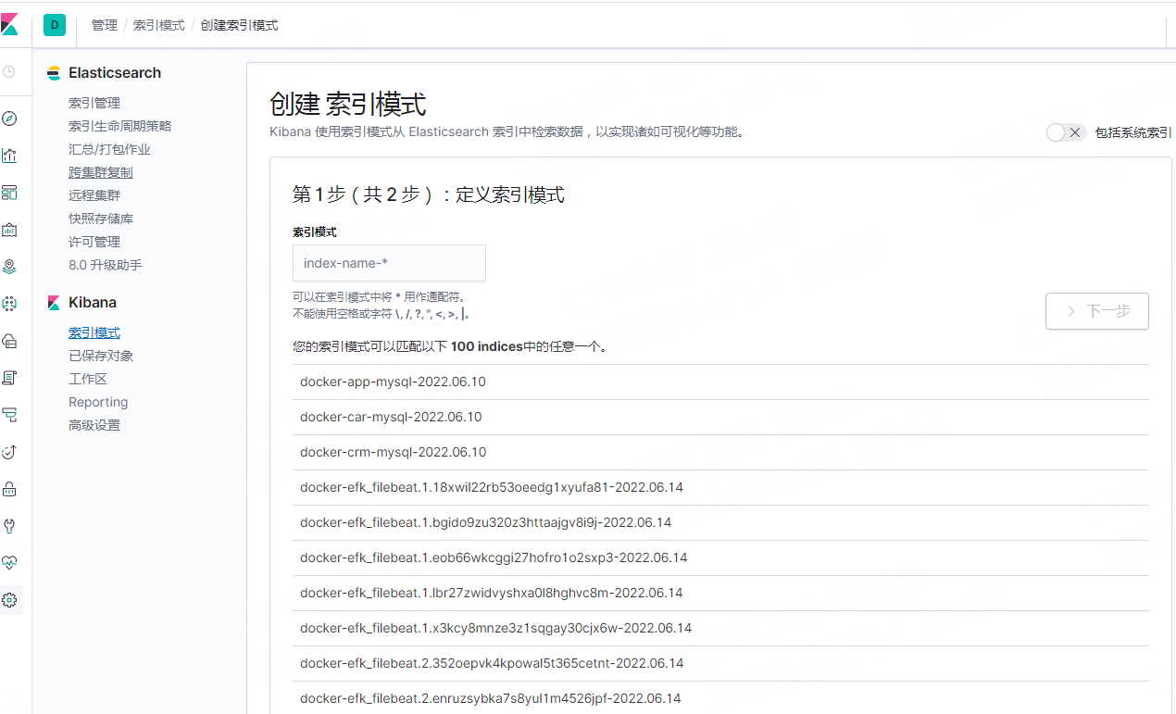This screenshot has height=714, width=1176.
Task: Open Machine Learning icon
Action: [x=9, y=304]
